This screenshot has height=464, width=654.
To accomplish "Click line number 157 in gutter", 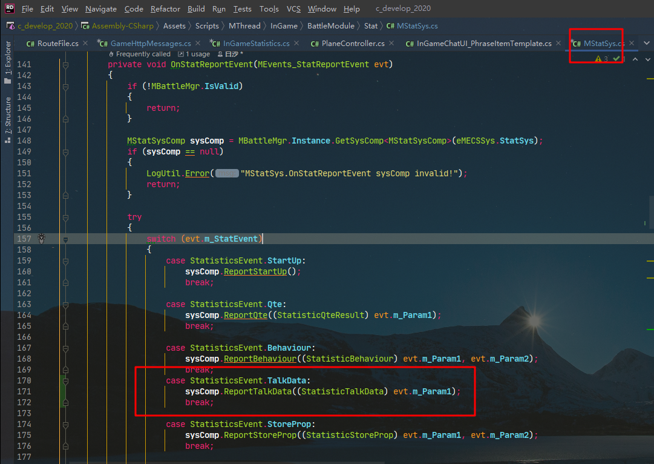I will tap(24, 239).
